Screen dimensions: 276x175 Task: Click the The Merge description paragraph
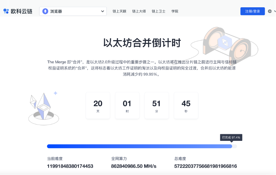point(142,68)
